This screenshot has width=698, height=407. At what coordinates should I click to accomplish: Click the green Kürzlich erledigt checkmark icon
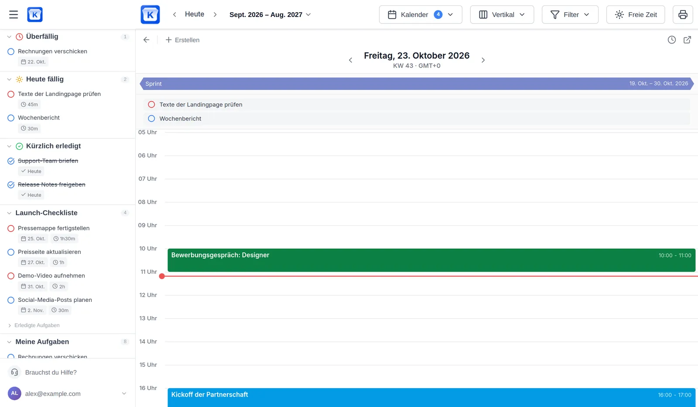(x=19, y=146)
